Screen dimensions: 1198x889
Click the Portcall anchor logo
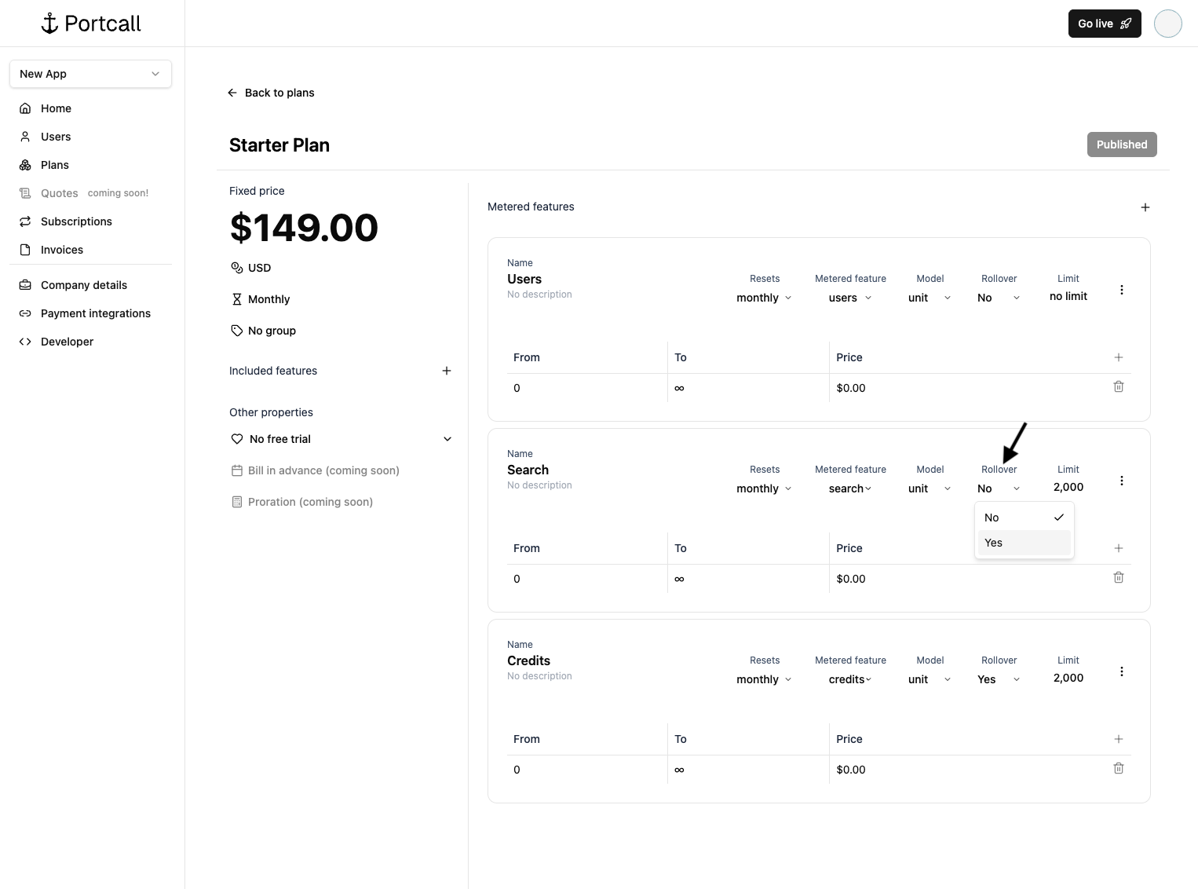49,24
